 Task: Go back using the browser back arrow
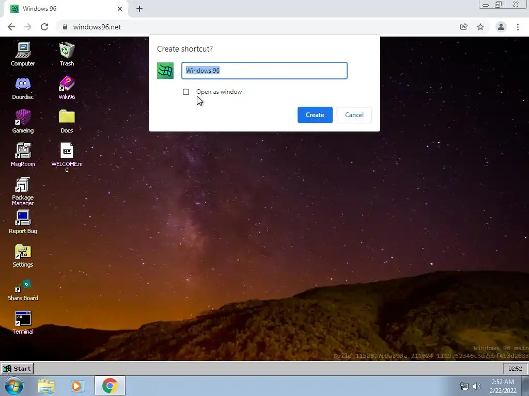pos(11,27)
